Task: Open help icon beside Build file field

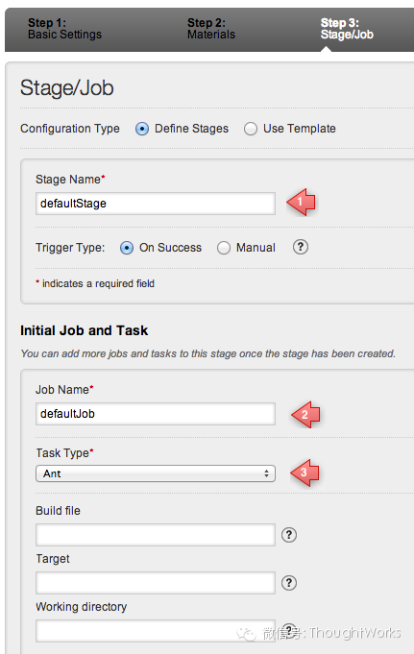Action: point(289,535)
